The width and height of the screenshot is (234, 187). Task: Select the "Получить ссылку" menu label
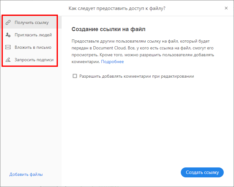pyautogui.click(x=31, y=23)
